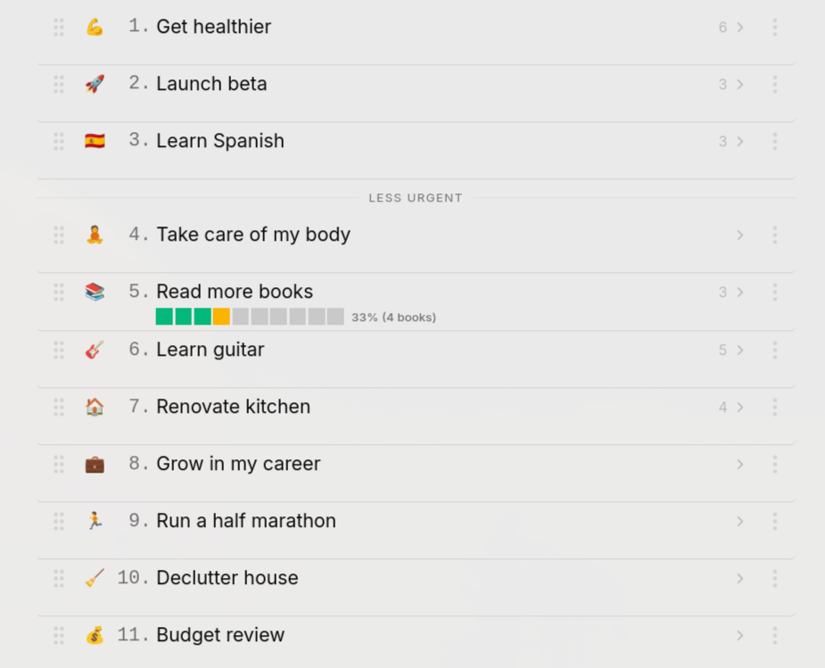
Task: Expand Learn guitar sub-items chevron
Action: click(740, 350)
